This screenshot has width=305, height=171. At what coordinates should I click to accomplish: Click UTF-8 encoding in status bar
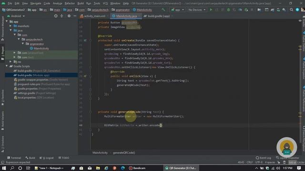pyautogui.click(x=259, y=162)
